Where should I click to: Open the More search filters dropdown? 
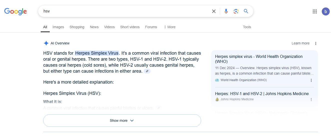pyautogui.click(x=170, y=27)
